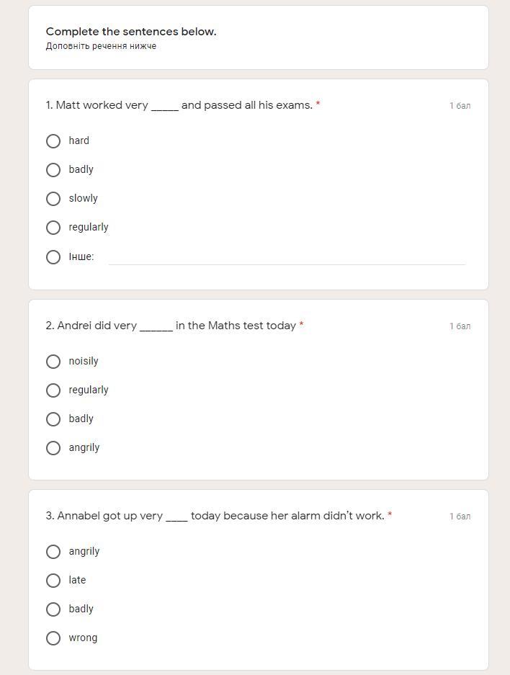Pick 'slowly' in the first question

[x=53, y=199]
